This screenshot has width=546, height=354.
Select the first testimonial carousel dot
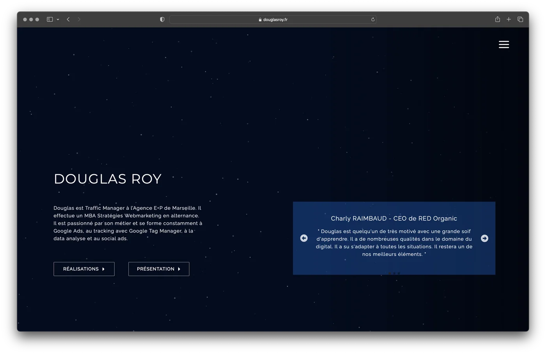click(390, 273)
